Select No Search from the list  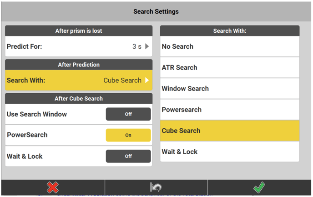point(230,46)
